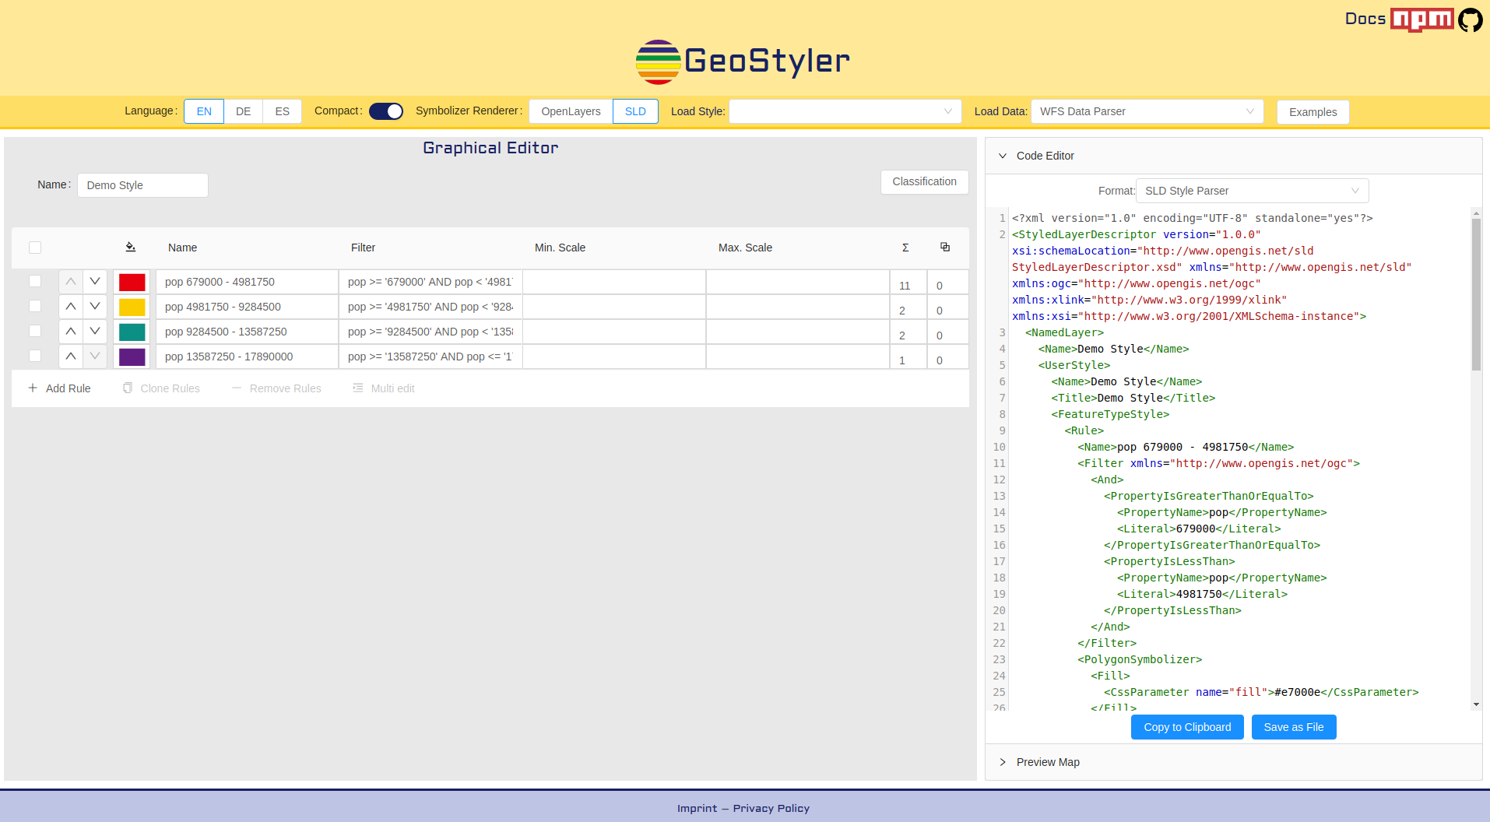
Task: Click the Multi edit list icon
Action: pos(358,388)
